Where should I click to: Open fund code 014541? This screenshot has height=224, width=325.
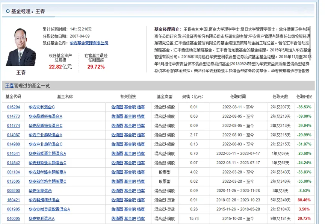click(x=14, y=153)
